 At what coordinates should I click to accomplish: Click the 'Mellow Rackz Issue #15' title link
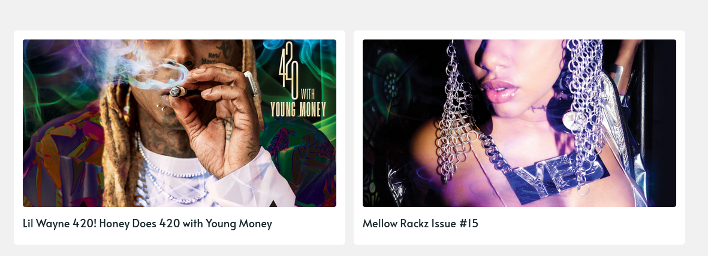tap(420, 224)
